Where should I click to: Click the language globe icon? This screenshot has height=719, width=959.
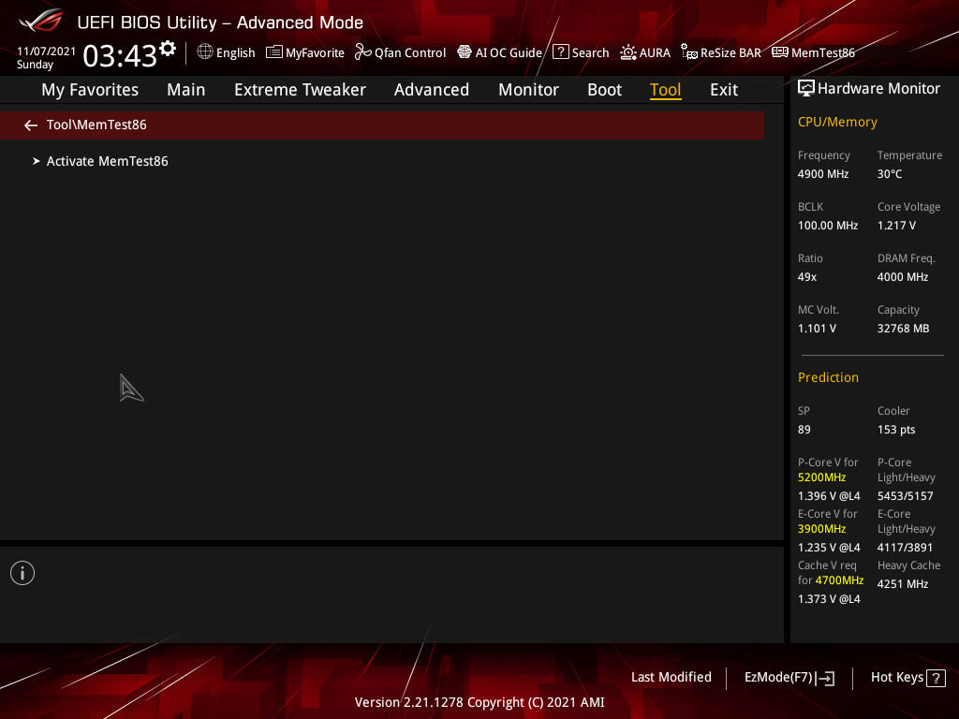coord(205,52)
